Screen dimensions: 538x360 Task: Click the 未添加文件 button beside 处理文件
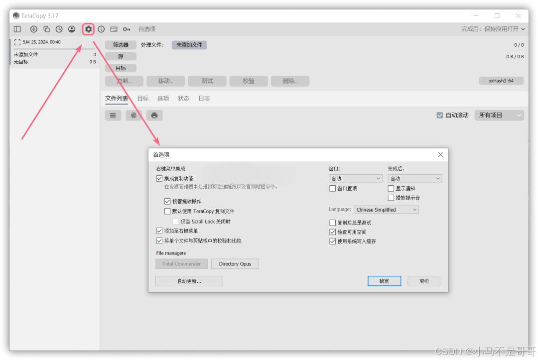click(x=189, y=45)
